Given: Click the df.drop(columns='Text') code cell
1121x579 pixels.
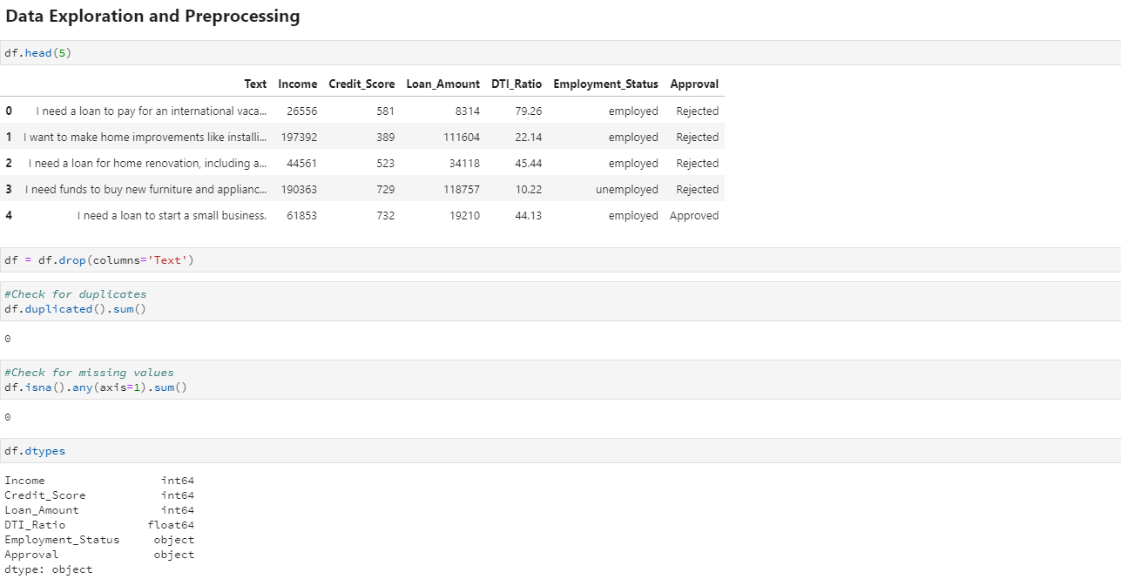Looking at the screenshot, I should pyautogui.click(x=99, y=260).
